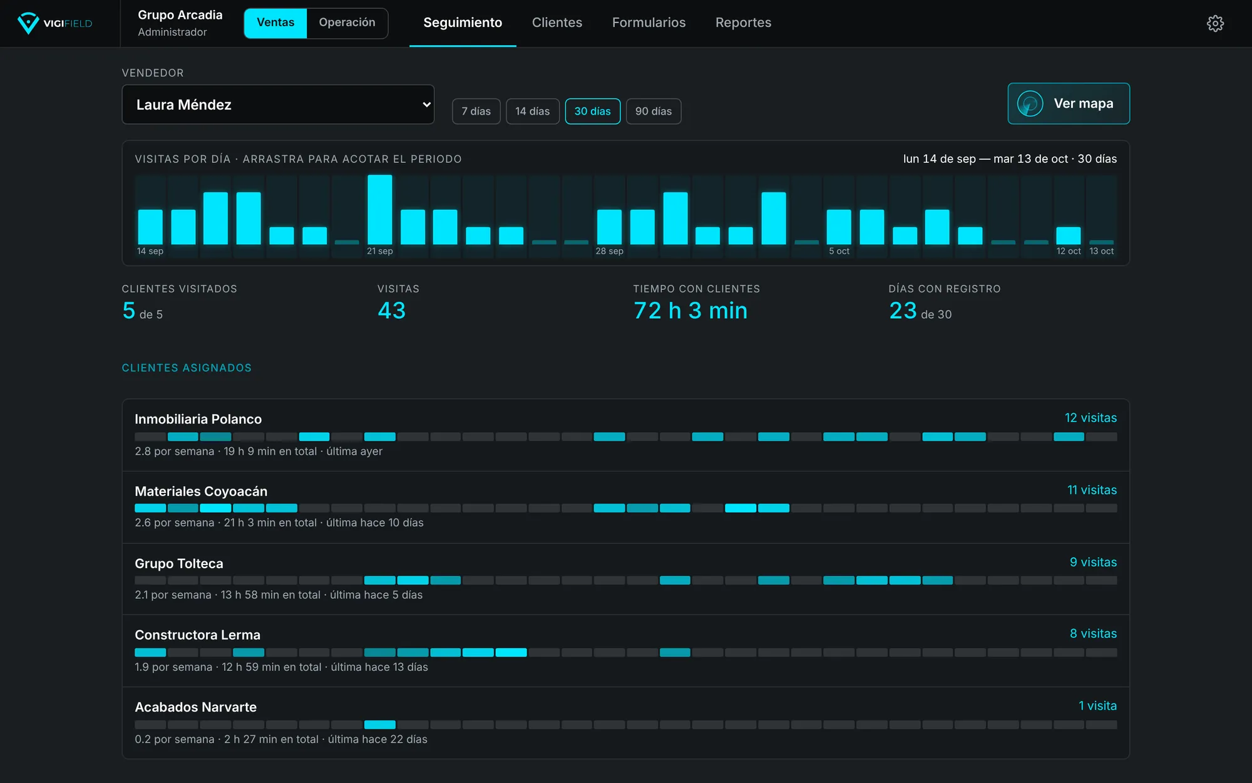Open the Materiales Coyoacán client row
This screenshot has height=783, width=1252.
(626, 507)
